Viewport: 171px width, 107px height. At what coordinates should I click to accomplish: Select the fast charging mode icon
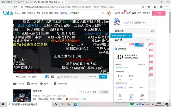[131, 76]
